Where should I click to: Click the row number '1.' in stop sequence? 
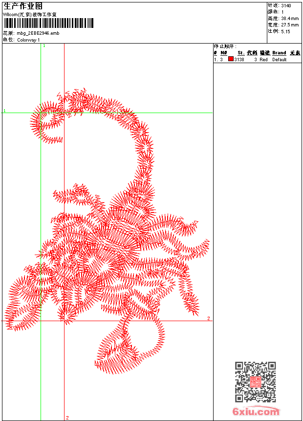216,60
